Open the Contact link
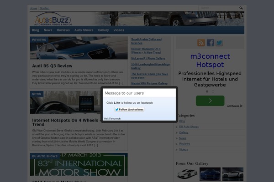274x182 pixels. [x=45, y=8]
